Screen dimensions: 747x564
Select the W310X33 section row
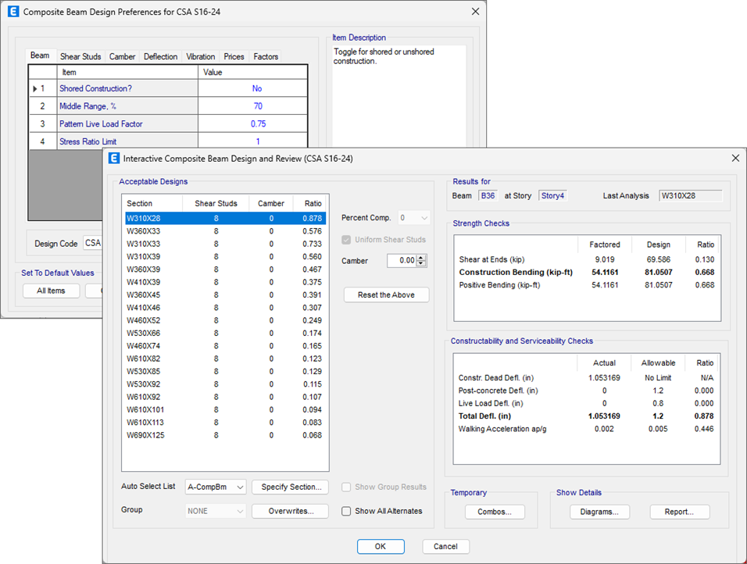tap(225, 244)
